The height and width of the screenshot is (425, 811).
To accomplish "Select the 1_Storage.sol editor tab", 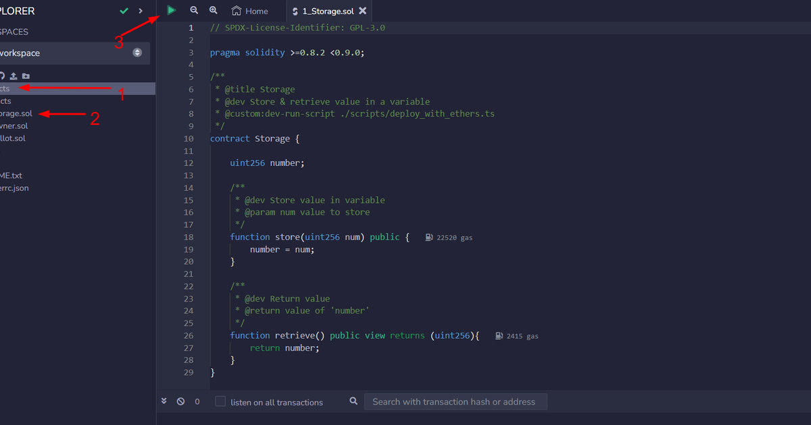I will click(x=328, y=11).
